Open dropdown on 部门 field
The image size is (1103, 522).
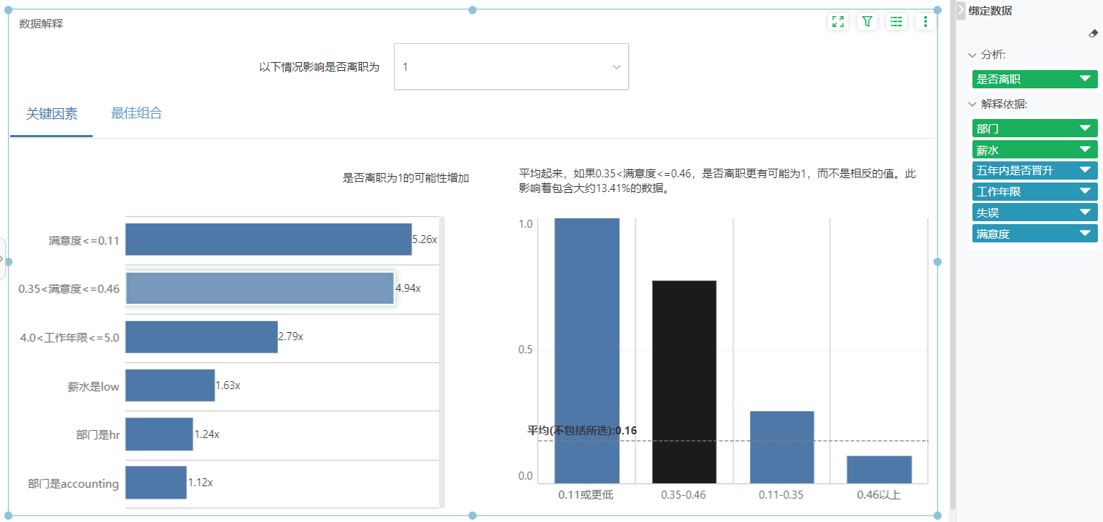point(1085,128)
